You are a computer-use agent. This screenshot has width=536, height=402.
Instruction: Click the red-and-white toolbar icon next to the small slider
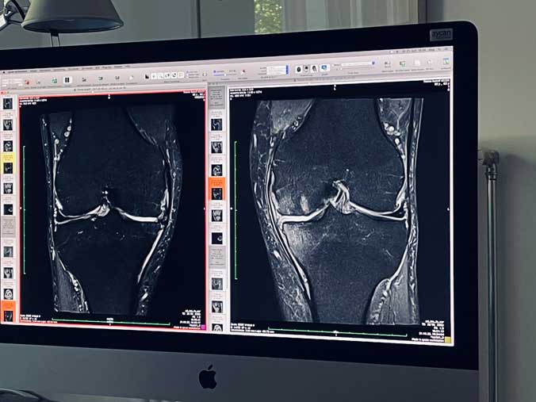pos(243,71)
